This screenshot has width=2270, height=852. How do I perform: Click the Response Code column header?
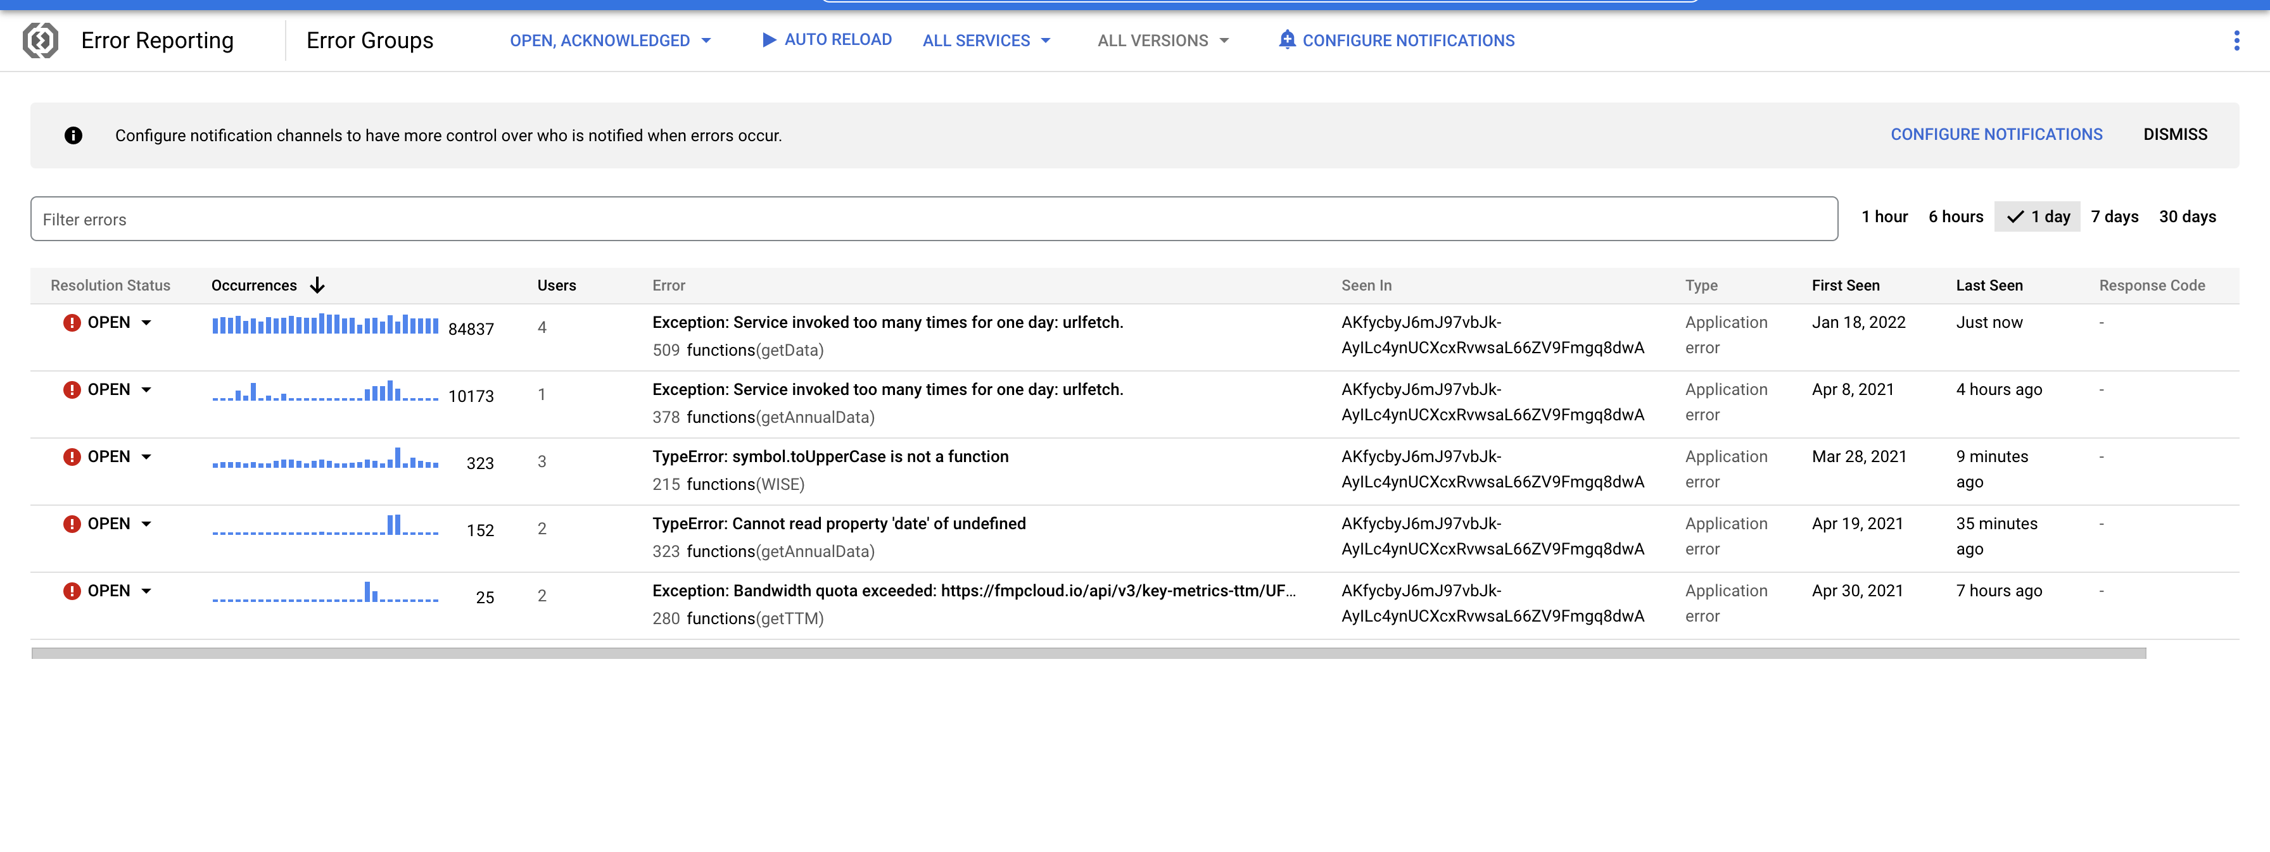tap(2151, 285)
